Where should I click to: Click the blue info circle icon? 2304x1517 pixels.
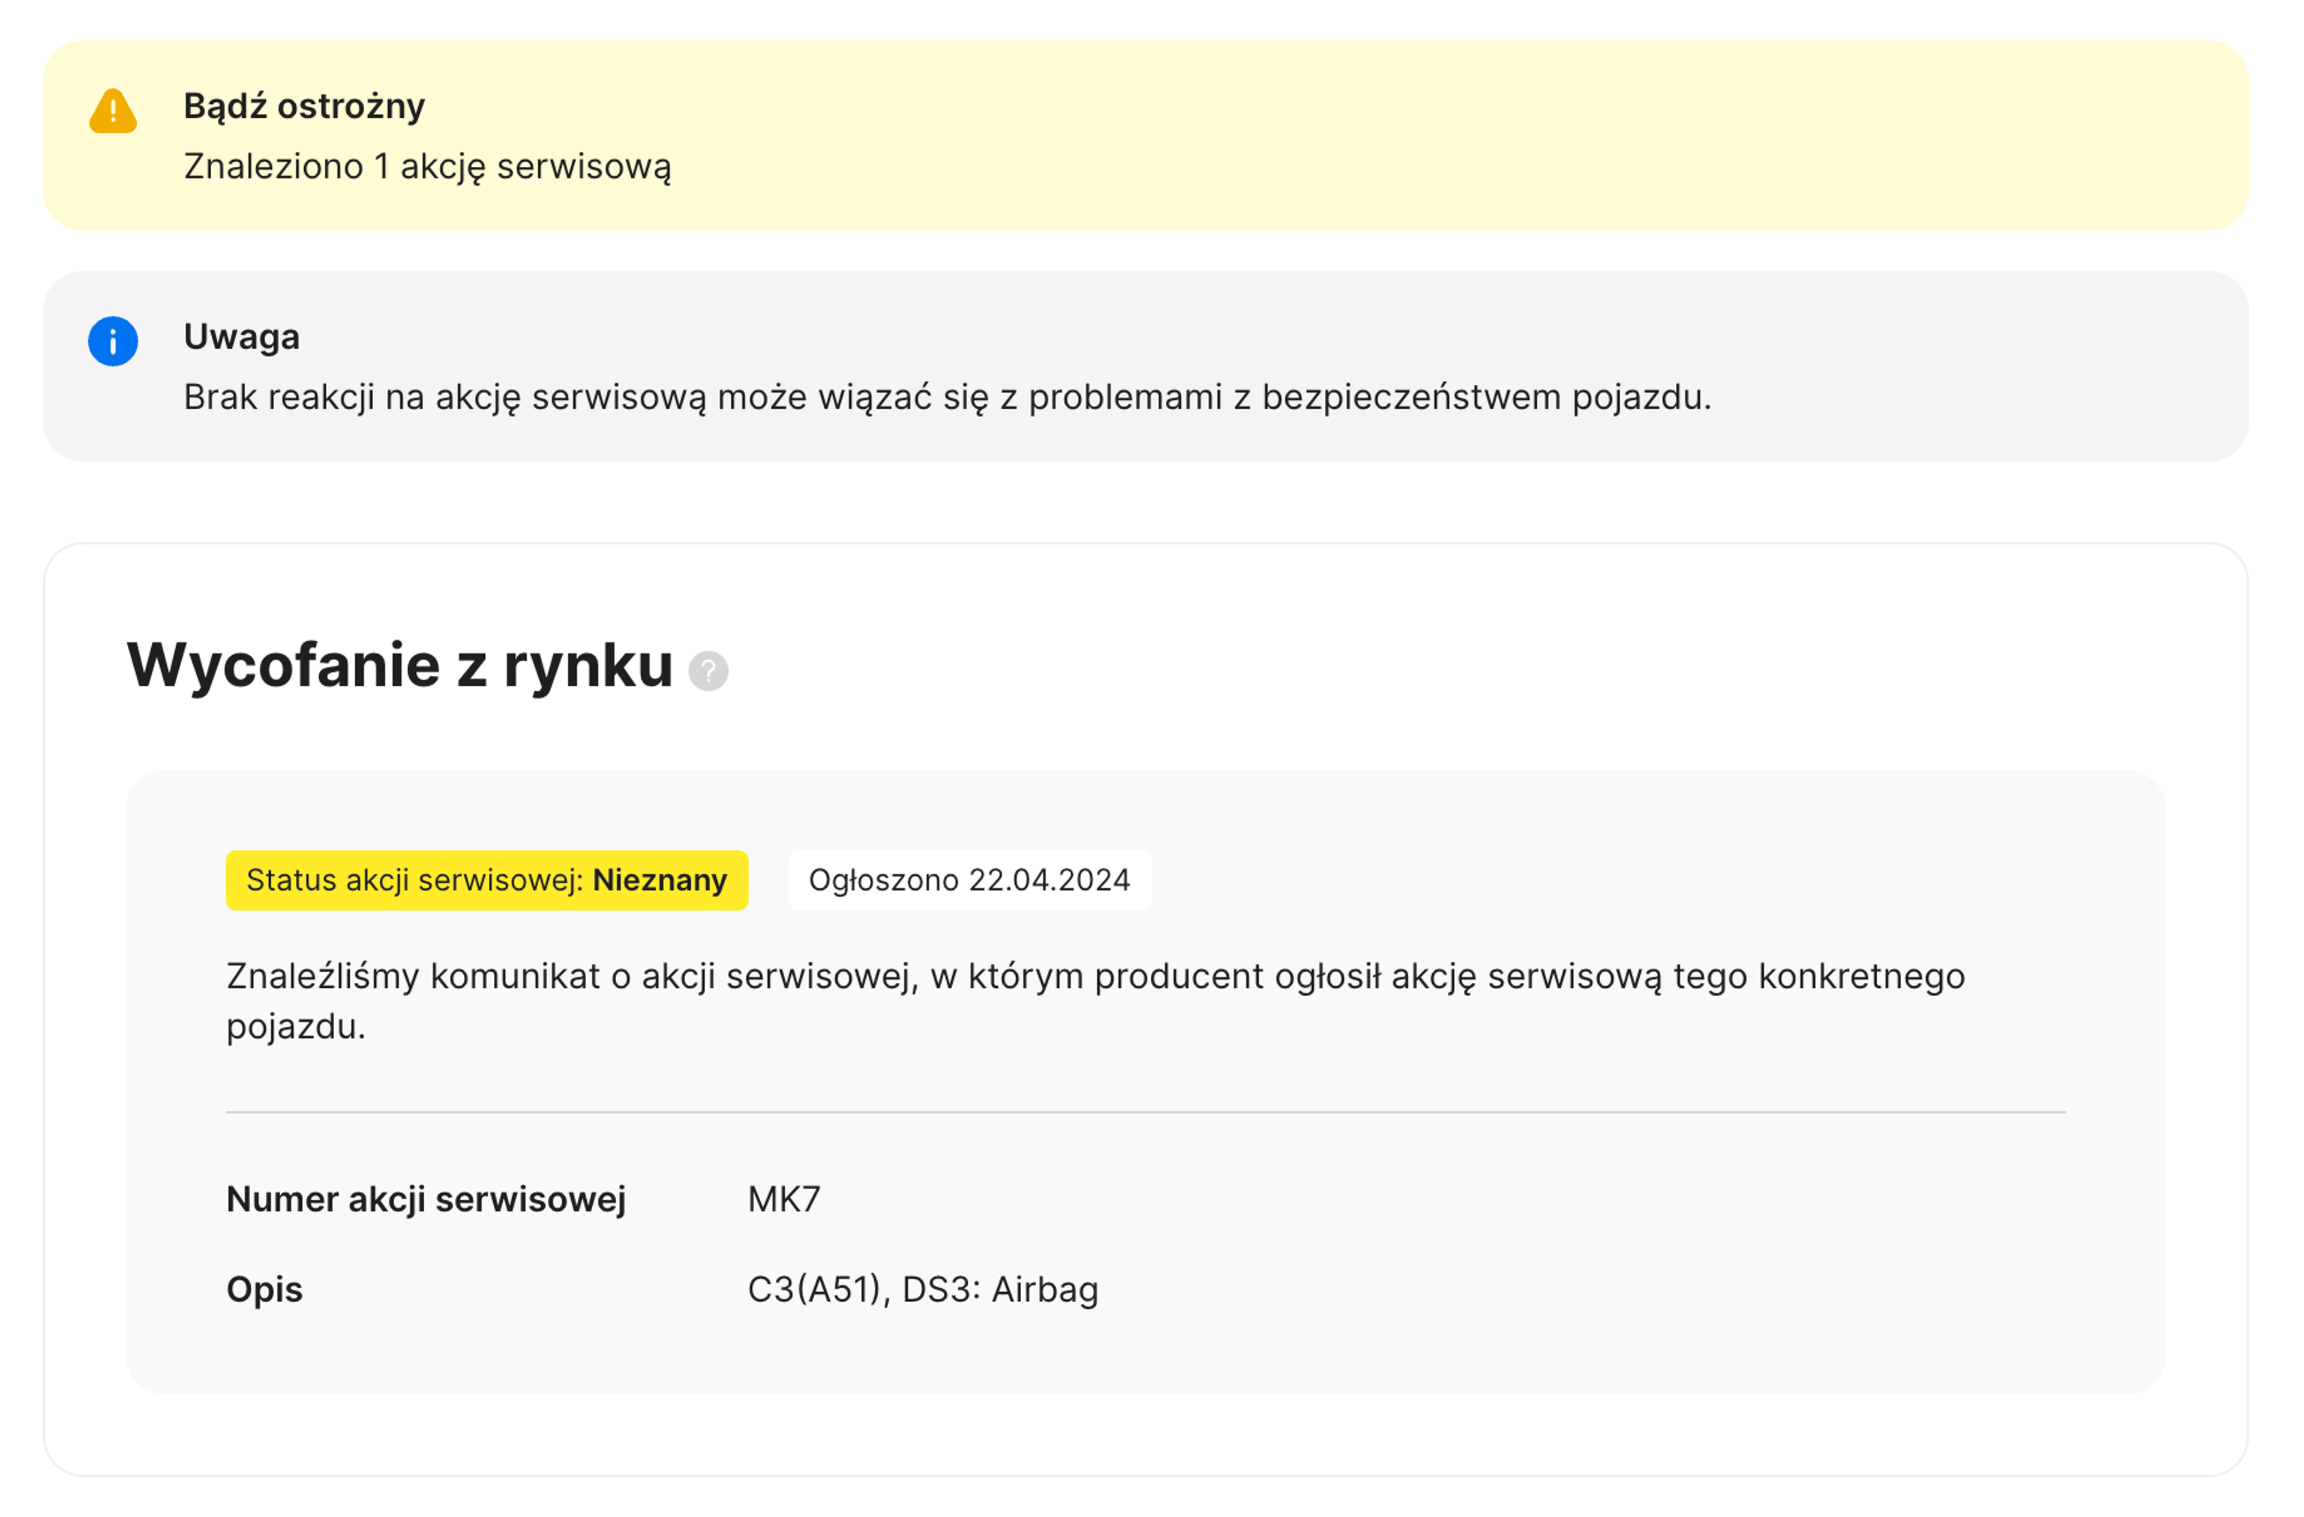113,341
